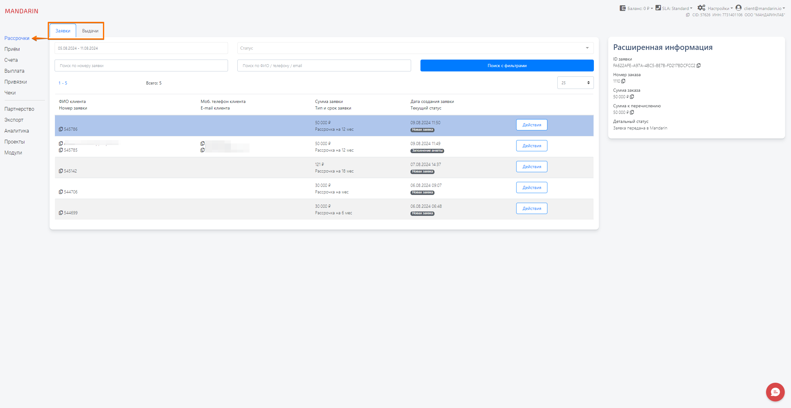This screenshot has width=791, height=408.
Task: Copy the client phone in row 545785
Action: point(203,143)
